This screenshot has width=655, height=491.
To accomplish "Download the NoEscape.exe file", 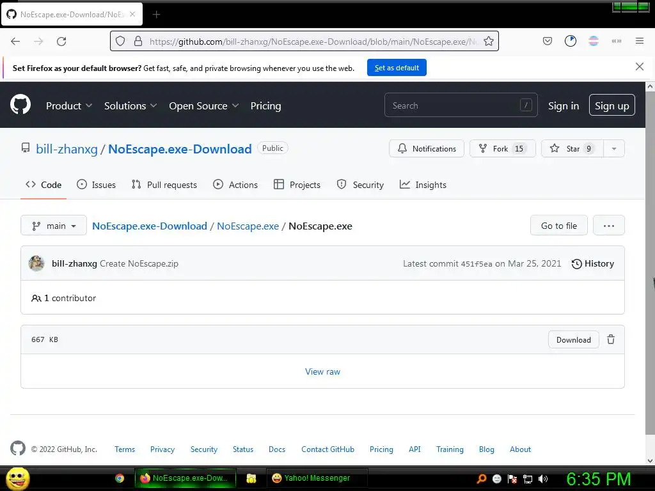I will pos(573,339).
